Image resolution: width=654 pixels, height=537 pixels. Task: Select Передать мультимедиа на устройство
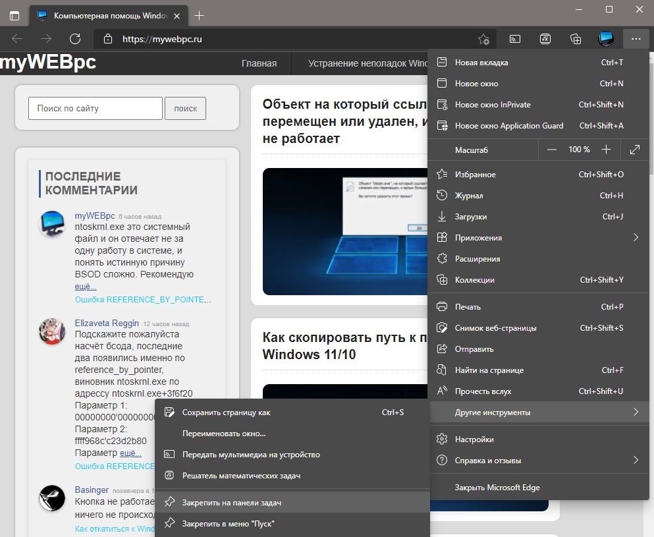click(292, 455)
